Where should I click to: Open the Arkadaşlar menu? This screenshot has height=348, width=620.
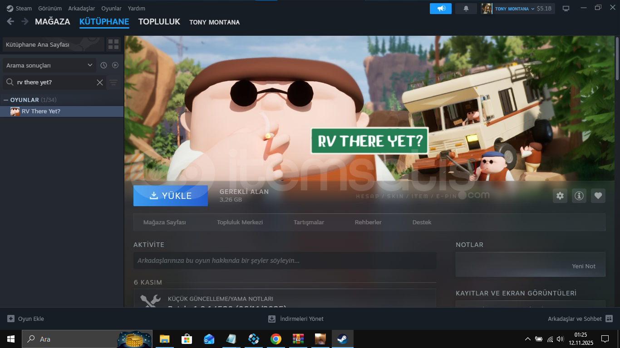(82, 9)
